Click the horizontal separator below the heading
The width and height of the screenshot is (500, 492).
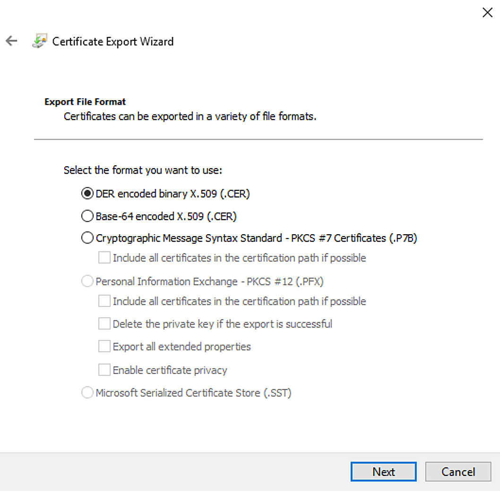258,139
